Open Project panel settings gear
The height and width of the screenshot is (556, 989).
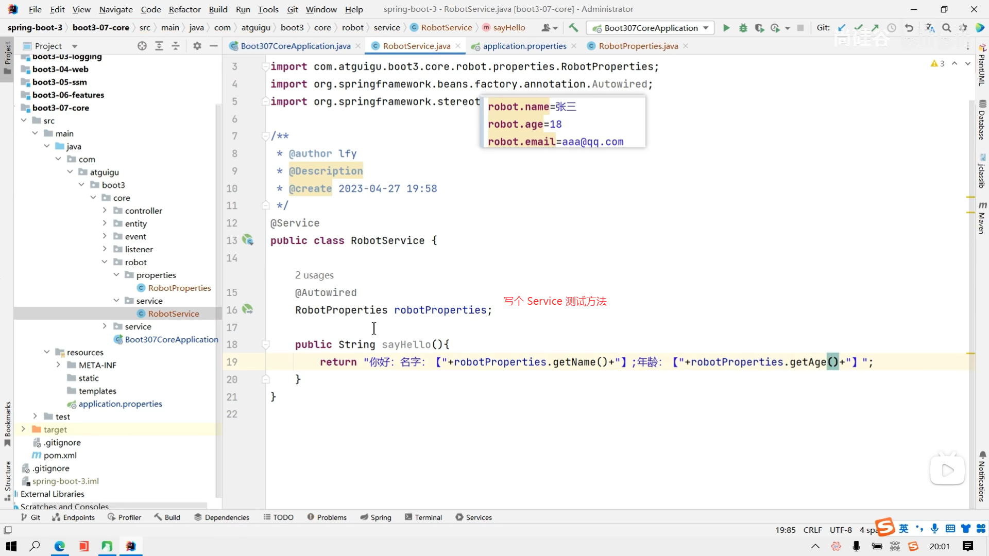click(x=197, y=46)
